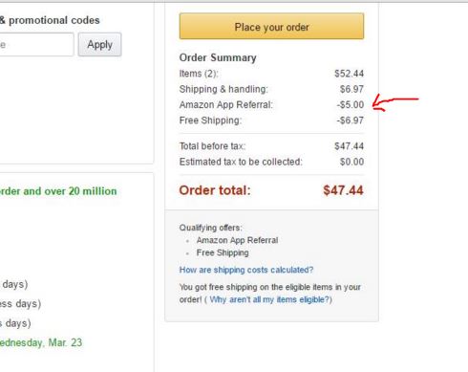Click the Wednesday, Mar. 23 delivery date
468x372 pixels.
41,342
